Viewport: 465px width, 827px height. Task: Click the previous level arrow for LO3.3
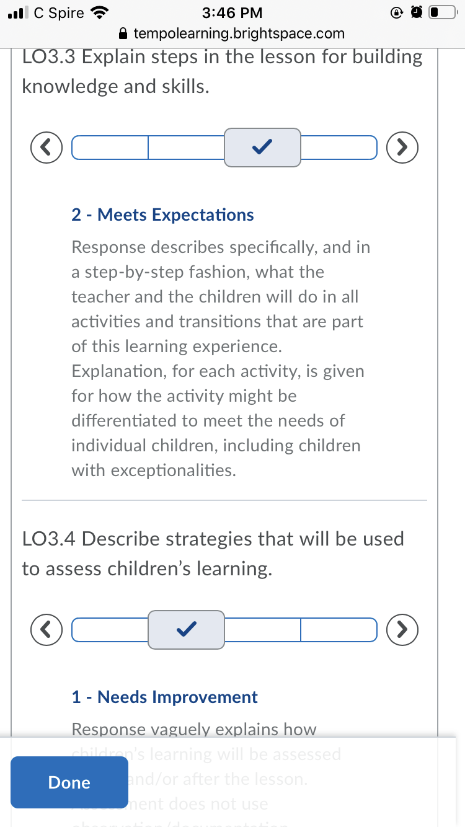coord(47,148)
